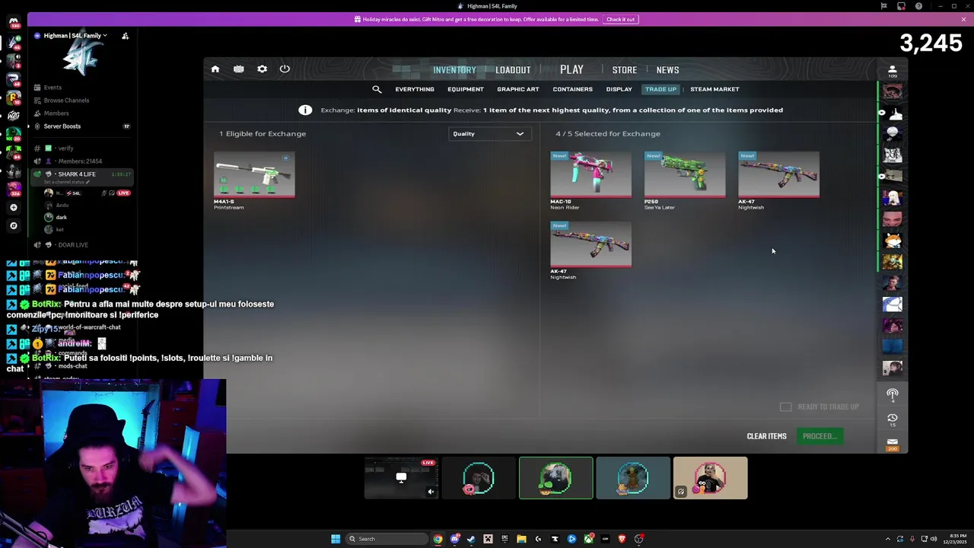Open the CS2 home icon
The height and width of the screenshot is (548, 974).
pyautogui.click(x=215, y=69)
